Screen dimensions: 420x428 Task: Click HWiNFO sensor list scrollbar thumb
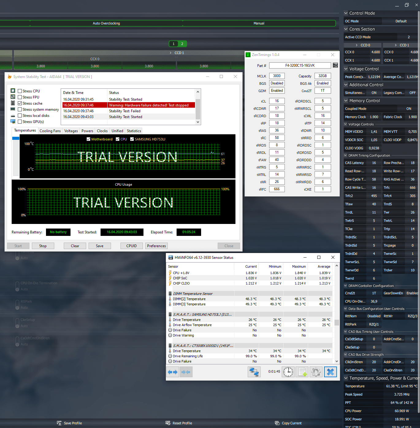coord(337,322)
